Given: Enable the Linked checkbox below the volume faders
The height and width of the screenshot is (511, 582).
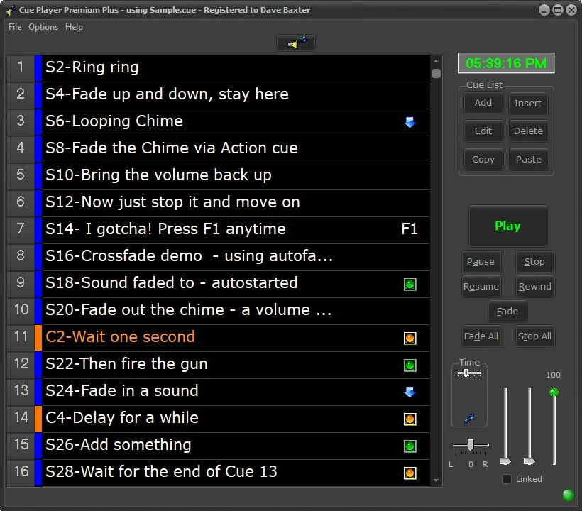Looking at the screenshot, I should (507, 479).
